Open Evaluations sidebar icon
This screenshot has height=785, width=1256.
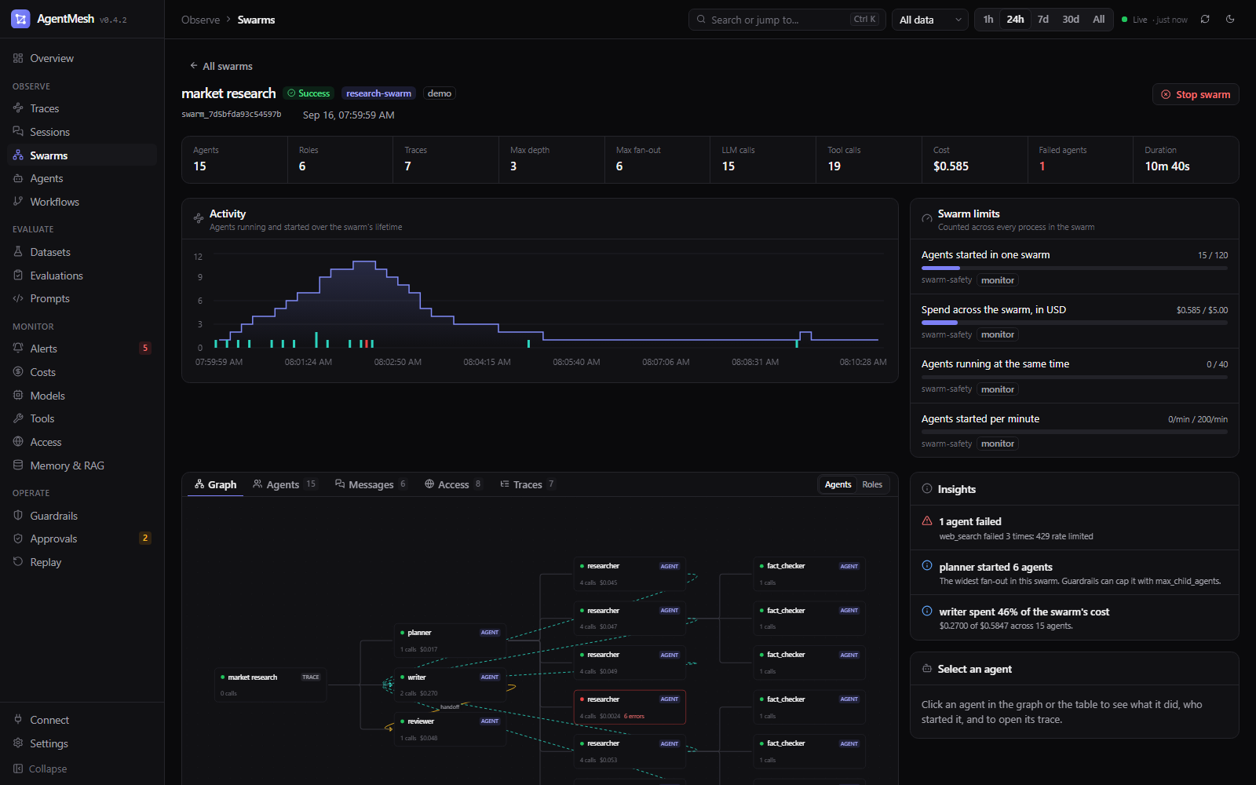click(18, 276)
